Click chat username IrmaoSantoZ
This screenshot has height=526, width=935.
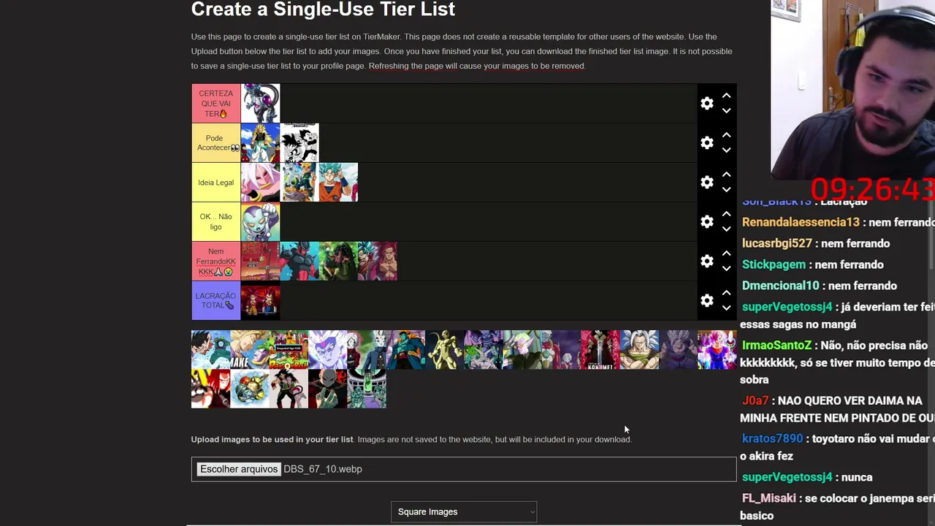[777, 346]
